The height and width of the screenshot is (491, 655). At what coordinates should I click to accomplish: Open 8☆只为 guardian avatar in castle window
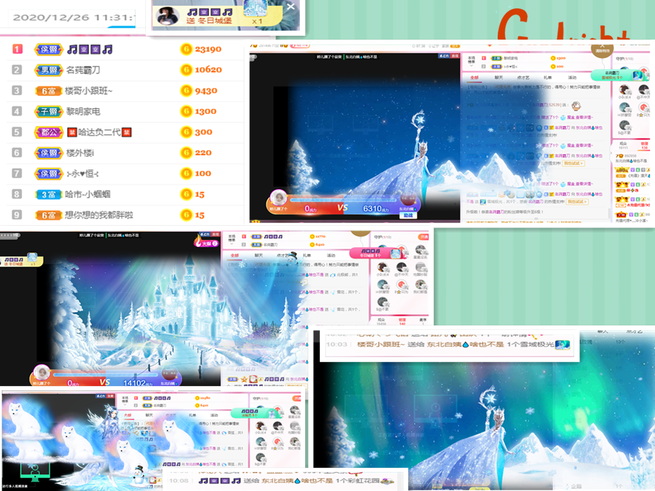402,285
